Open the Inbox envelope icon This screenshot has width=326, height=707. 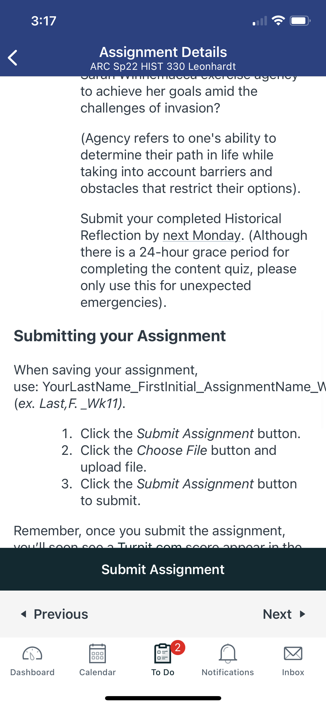tap(293, 653)
